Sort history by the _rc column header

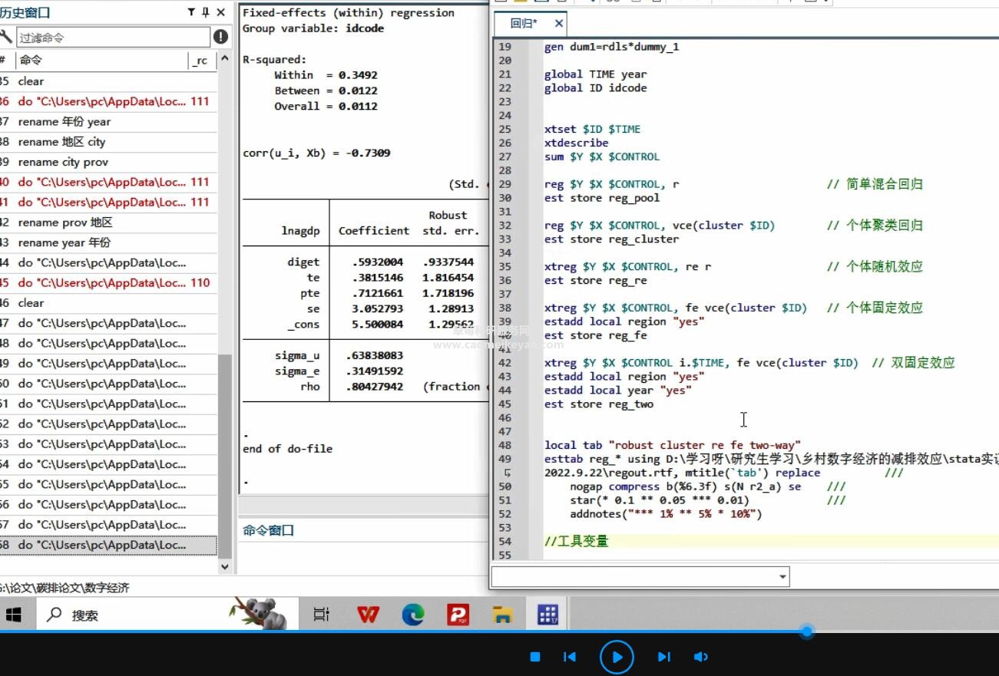point(200,61)
